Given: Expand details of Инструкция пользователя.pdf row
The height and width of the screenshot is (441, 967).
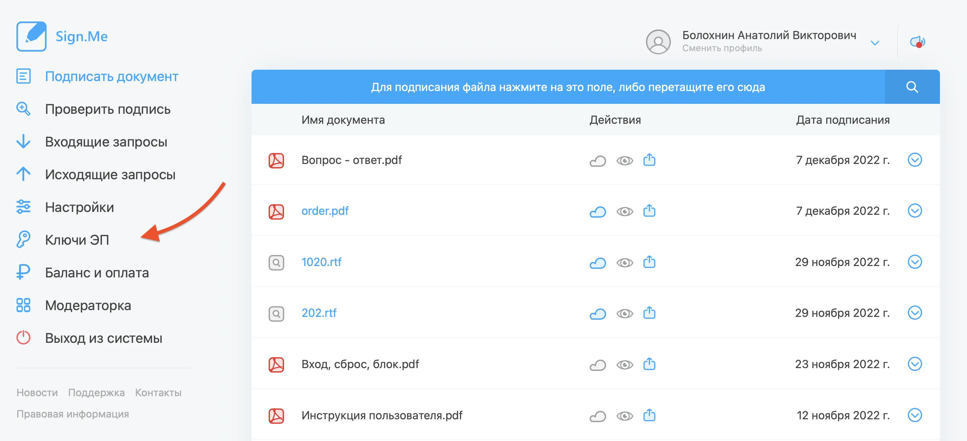Looking at the screenshot, I should pyautogui.click(x=915, y=415).
